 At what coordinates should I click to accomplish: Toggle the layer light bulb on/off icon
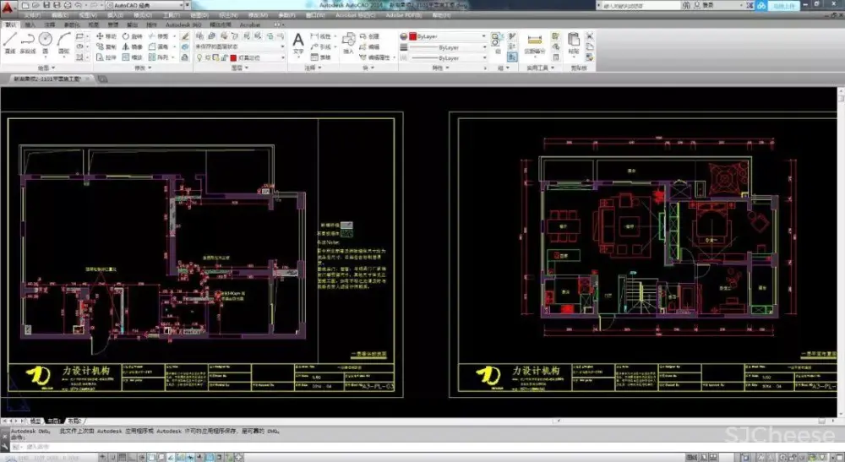(x=199, y=57)
